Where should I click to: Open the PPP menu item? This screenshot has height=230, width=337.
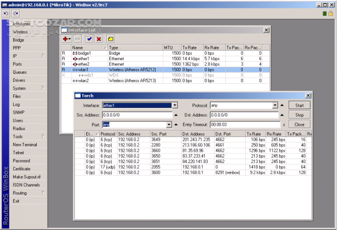pos(28,48)
